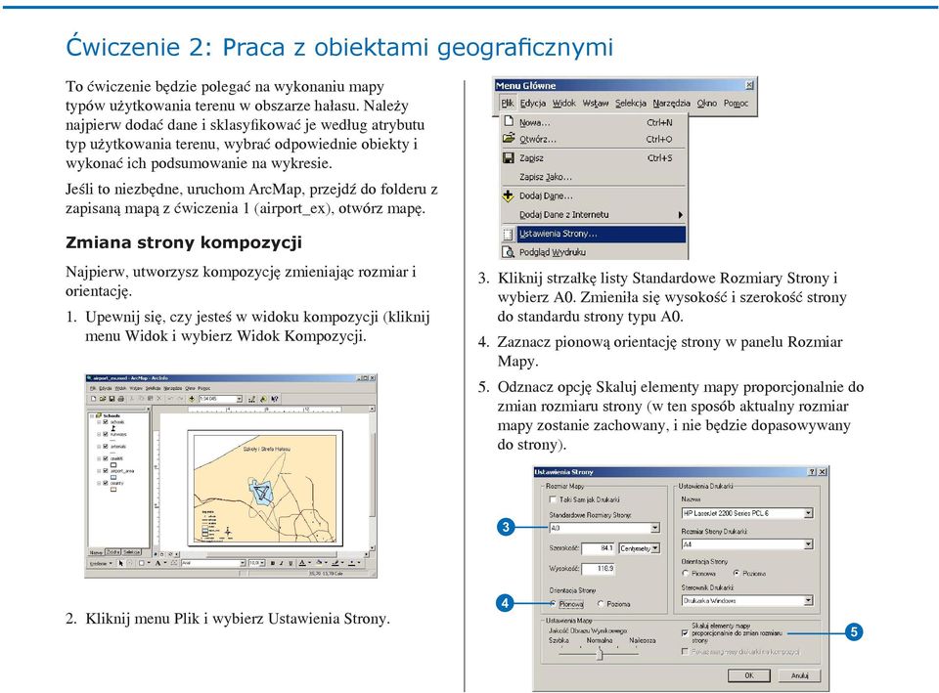Toggle the schools layer checkbox
The image size is (939, 693).
(x=106, y=422)
